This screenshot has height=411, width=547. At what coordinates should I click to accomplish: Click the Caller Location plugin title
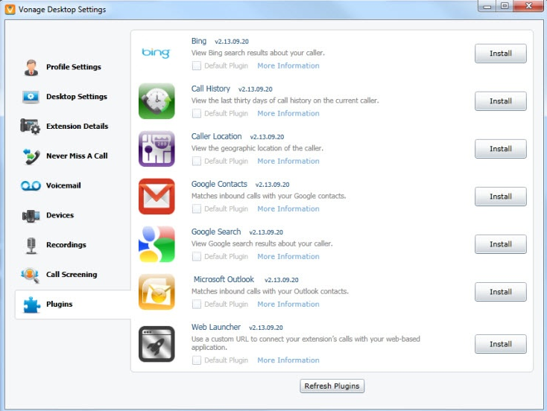pyautogui.click(x=216, y=137)
